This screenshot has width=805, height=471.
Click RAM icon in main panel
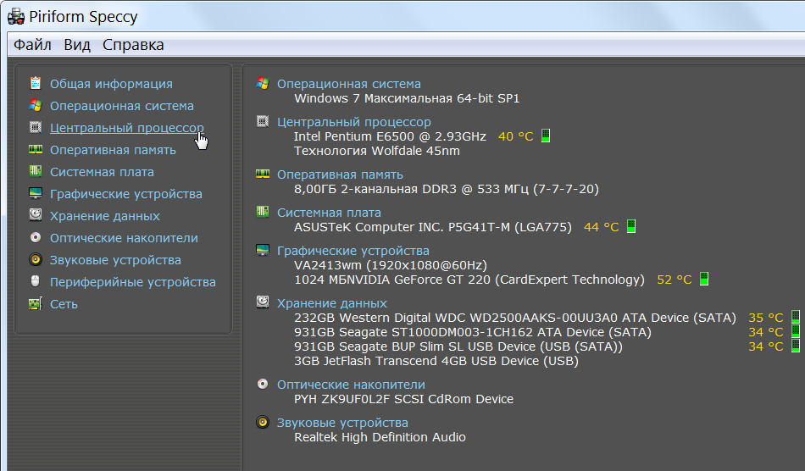tap(263, 174)
